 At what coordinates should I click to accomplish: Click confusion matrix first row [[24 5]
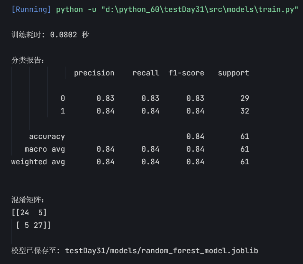pos(29,213)
